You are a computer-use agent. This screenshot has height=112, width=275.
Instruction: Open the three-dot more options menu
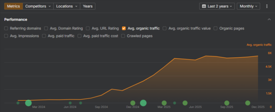pos(267,6)
